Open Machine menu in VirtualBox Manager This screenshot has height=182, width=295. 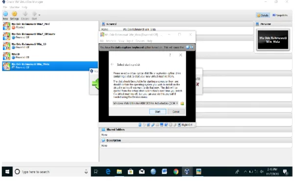15,7
